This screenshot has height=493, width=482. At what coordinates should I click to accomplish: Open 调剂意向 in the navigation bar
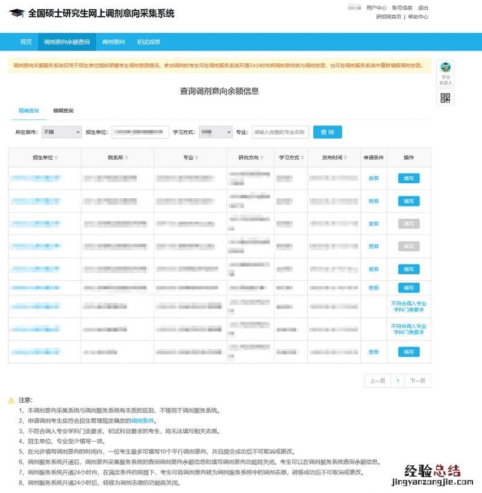pyautogui.click(x=113, y=42)
